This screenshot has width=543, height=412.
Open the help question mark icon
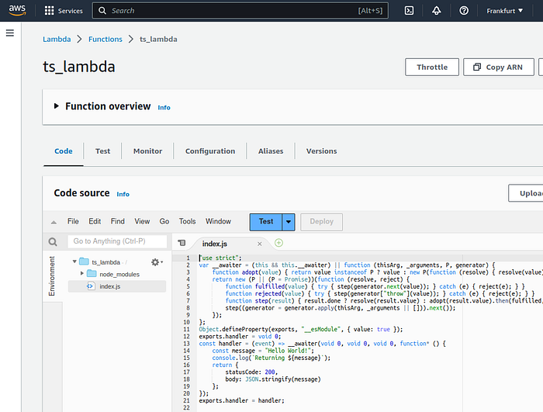point(464,11)
